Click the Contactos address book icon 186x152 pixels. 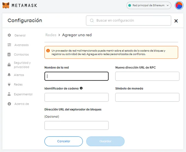click(x=9, y=55)
